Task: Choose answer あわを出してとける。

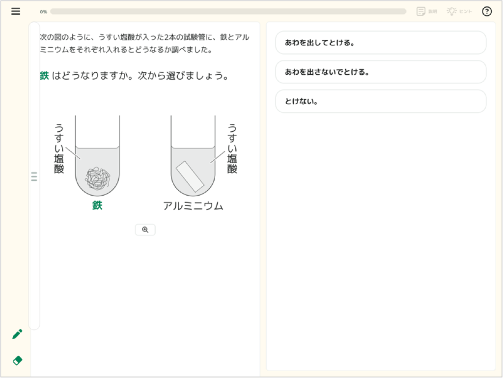Action: pyautogui.click(x=381, y=43)
